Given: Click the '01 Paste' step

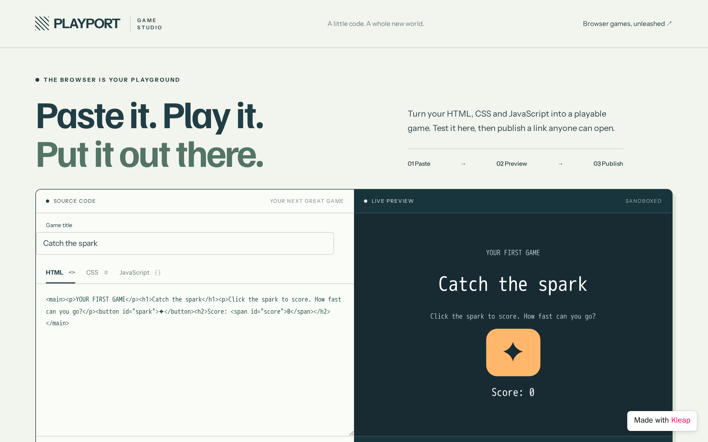Looking at the screenshot, I should pyautogui.click(x=419, y=164).
